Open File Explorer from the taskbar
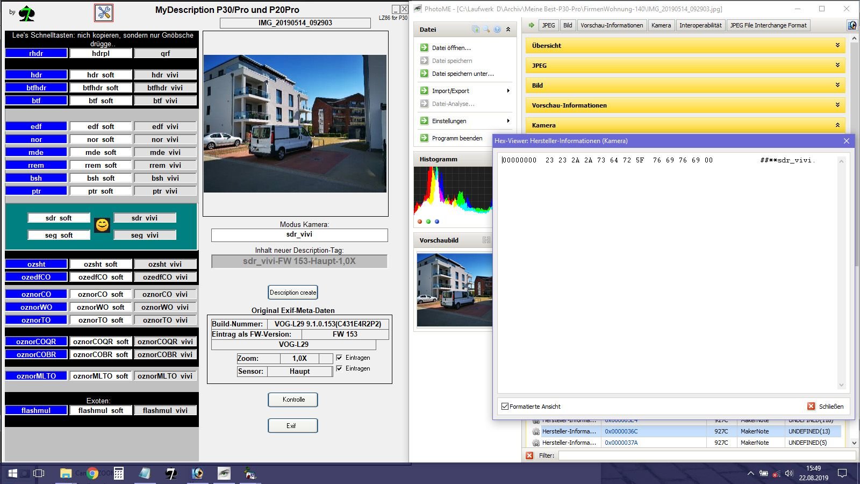The width and height of the screenshot is (860, 484). (66, 473)
